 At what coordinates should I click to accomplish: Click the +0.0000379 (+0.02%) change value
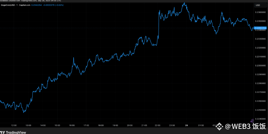(x=53, y=5)
